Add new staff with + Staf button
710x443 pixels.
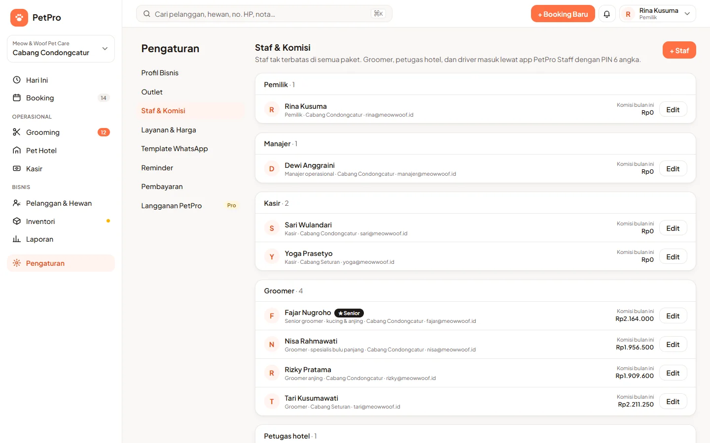pos(679,50)
